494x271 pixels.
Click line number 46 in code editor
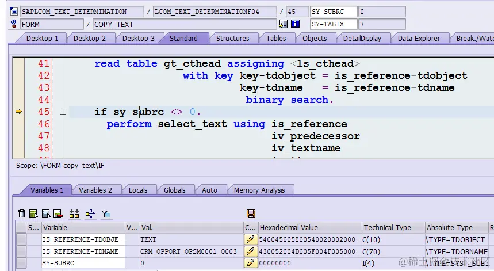tap(44, 124)
